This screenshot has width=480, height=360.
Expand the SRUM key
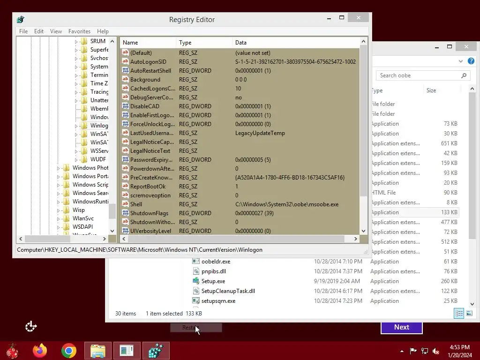[x=76, y=41]
